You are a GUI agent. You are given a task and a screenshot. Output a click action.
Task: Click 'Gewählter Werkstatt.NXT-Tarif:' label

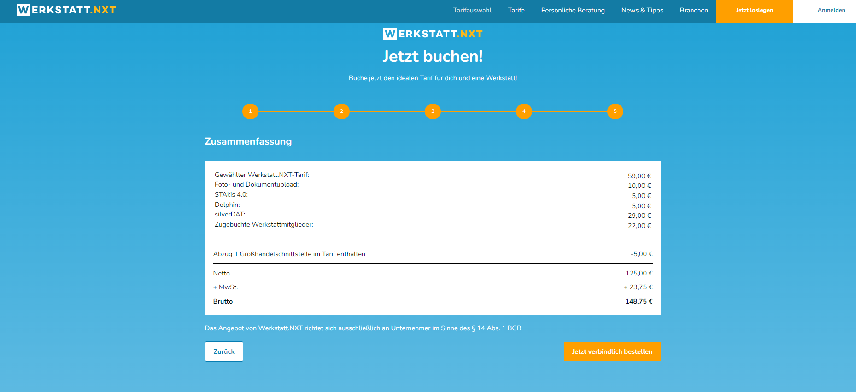point(262,175)
